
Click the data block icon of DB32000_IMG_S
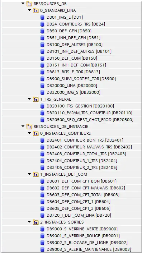click(42, 92)
